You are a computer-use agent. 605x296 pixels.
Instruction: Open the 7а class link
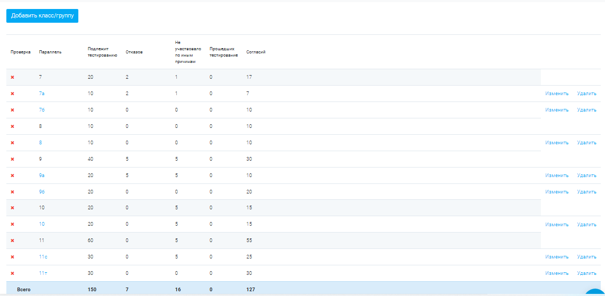[x=42, y=94]
